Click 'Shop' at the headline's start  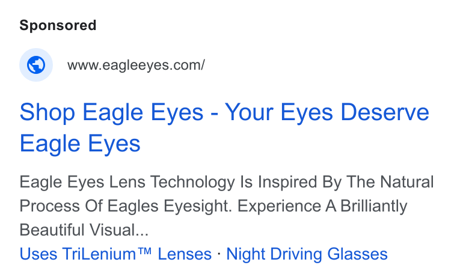[x=48, y=112]
